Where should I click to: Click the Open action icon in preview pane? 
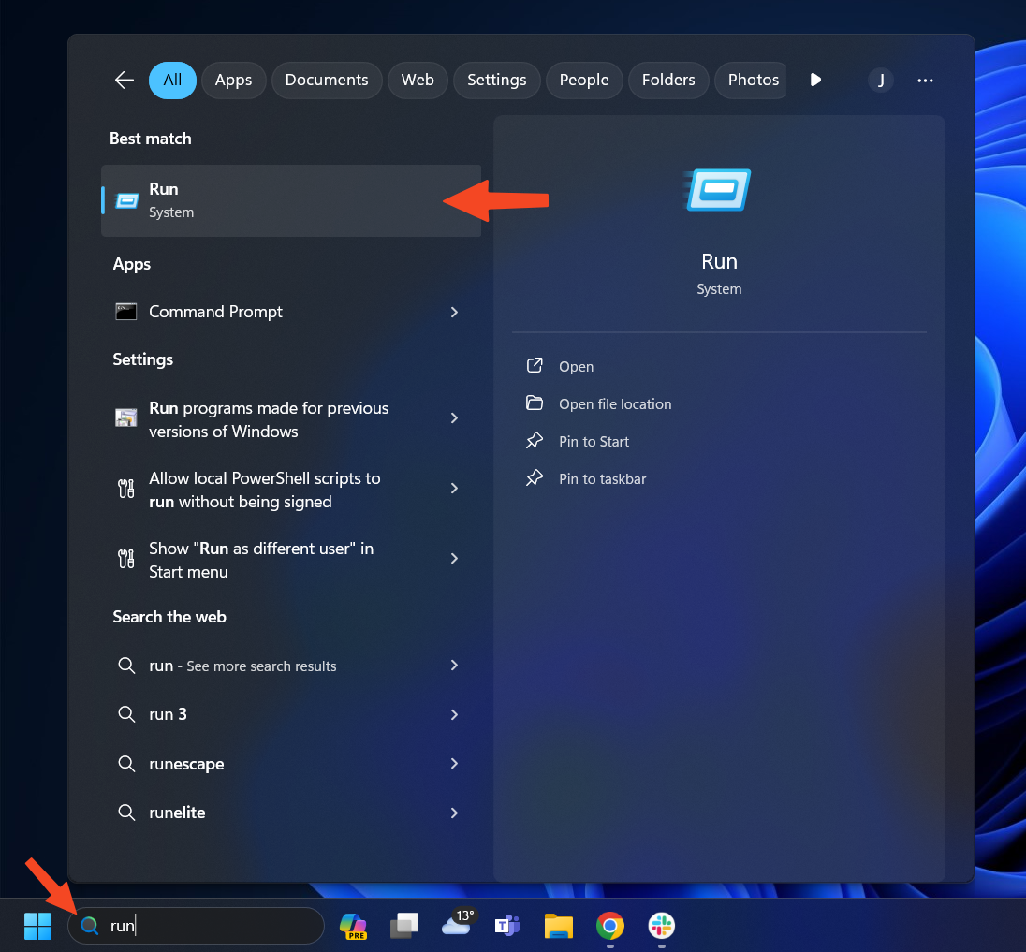point(535,365)
